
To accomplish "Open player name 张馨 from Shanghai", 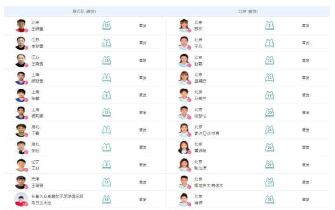I will pyautogui.click(x=35, y=98).
